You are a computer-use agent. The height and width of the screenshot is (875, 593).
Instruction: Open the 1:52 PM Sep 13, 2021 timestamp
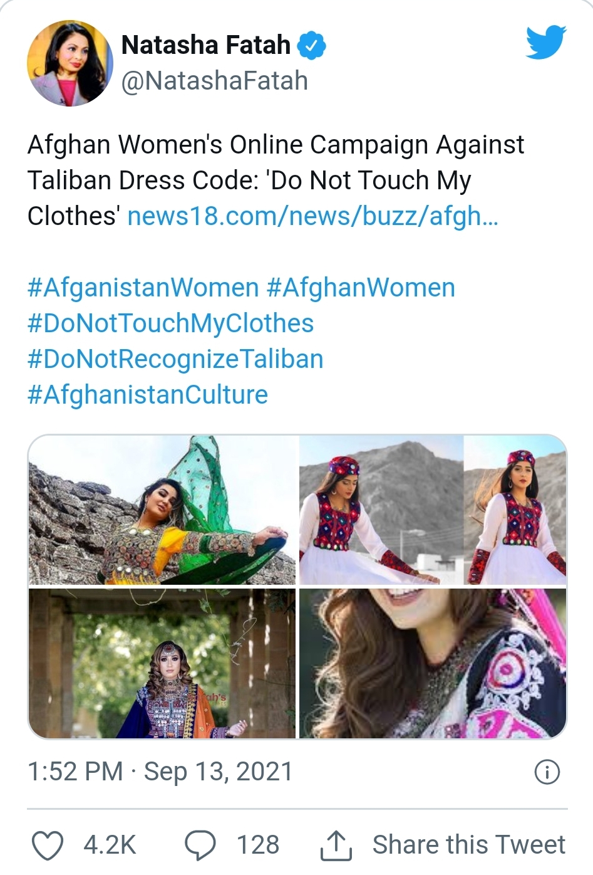pos(160,772)
